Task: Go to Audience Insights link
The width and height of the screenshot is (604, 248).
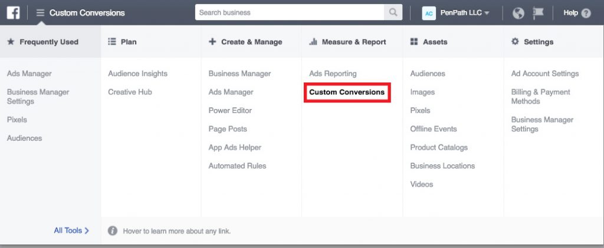Action: tap(137, 74)
